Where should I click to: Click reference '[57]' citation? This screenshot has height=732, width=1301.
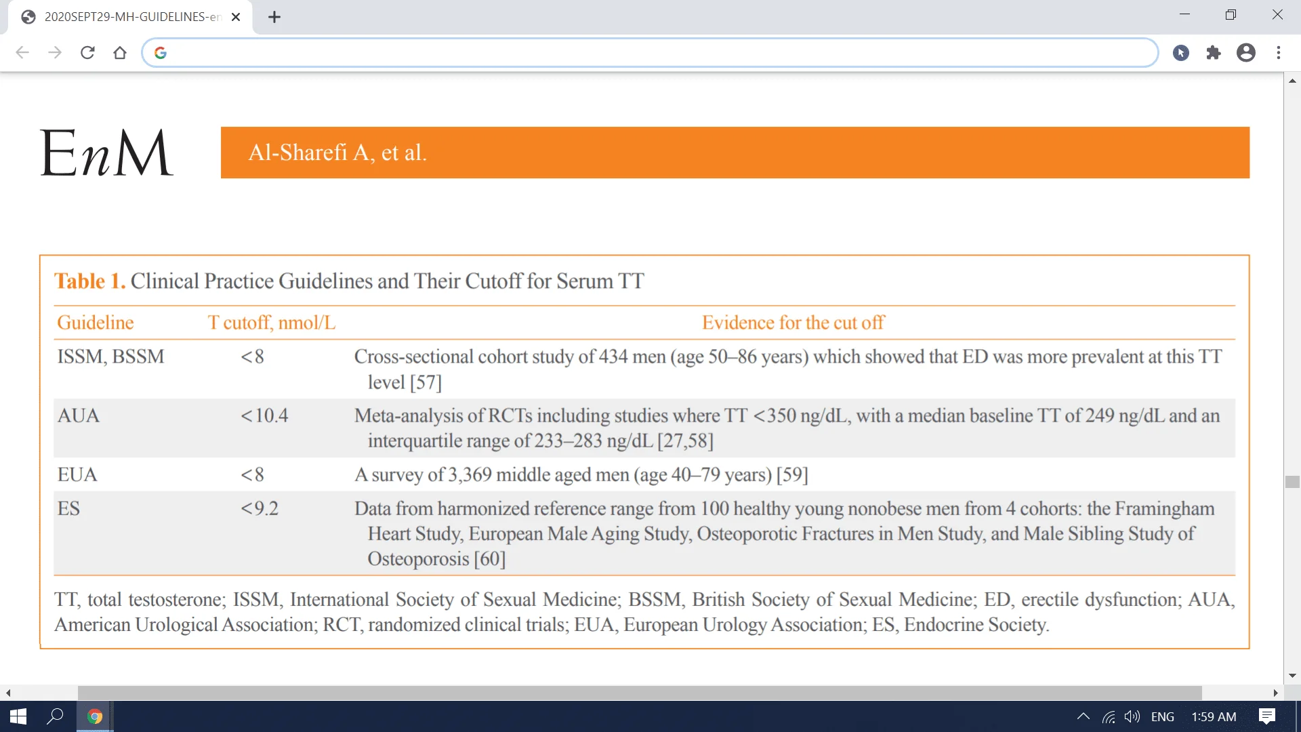point(426,382)
